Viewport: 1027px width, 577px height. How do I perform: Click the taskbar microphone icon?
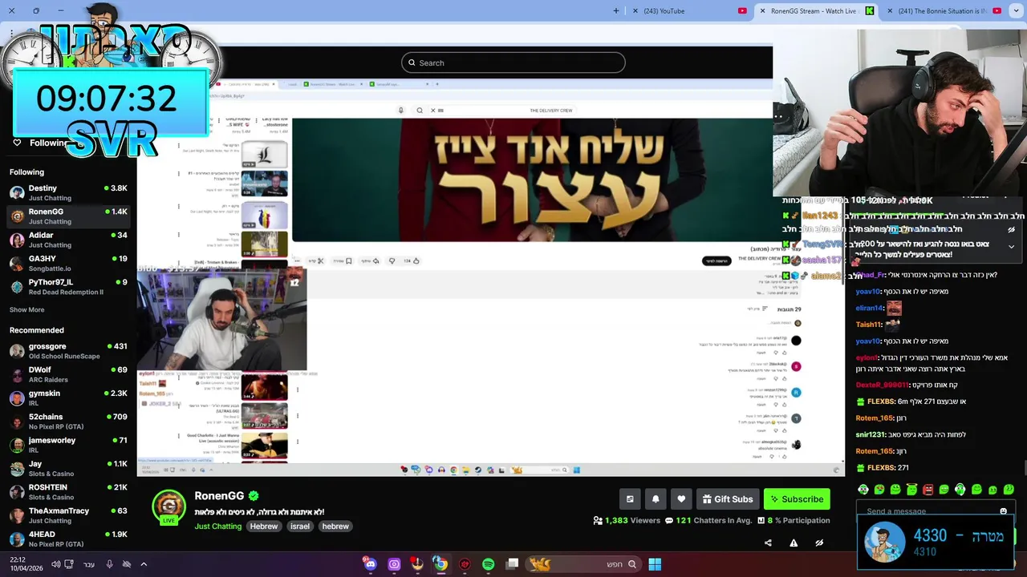110,564
